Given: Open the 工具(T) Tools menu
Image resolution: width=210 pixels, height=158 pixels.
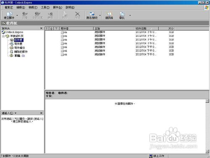Looking at the screenshot, I should point(45,8).
